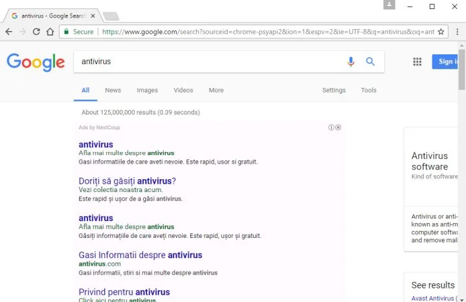Click 'Vezi colectia noastra acum.' text
Image resolution: width=466 pixels, height=302 pixels.
click(x=120, y=189)
